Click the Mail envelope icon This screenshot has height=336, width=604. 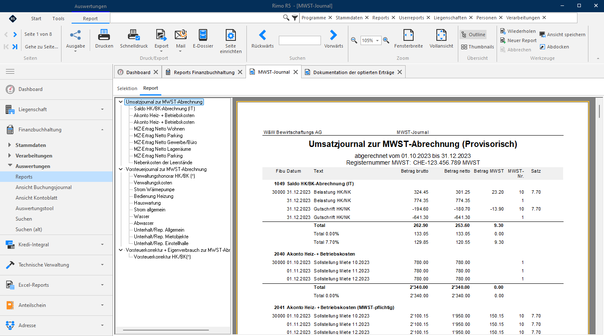pos(181,35)
